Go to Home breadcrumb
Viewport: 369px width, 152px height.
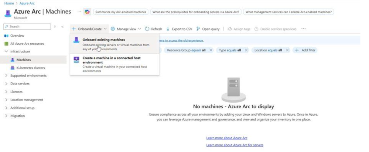[9, 3]
